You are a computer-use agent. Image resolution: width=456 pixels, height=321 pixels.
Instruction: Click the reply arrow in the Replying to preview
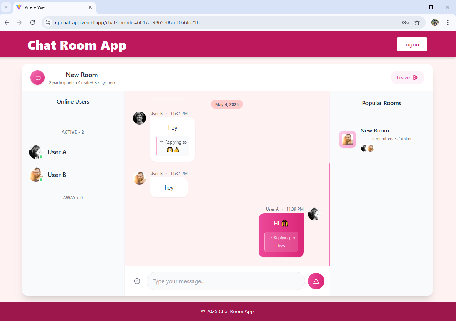pos(161,141)
